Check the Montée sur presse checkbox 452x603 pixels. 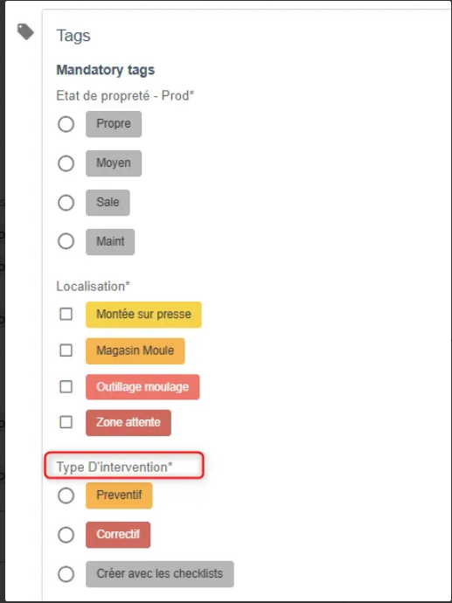click(66, 315)
